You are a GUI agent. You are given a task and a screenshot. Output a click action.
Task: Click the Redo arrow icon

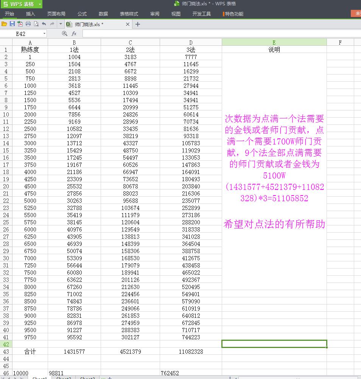tap(52, 24)
